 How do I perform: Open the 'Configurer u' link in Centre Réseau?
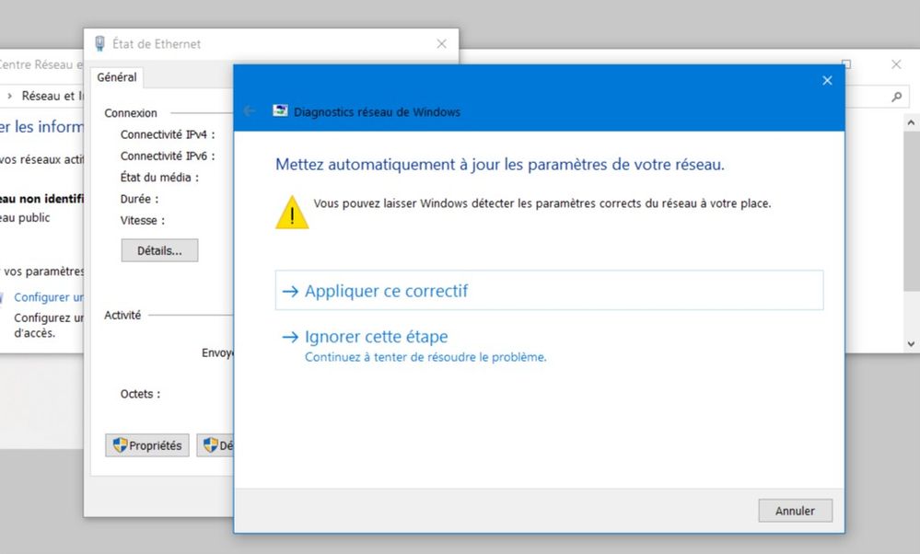coord(49,297)
